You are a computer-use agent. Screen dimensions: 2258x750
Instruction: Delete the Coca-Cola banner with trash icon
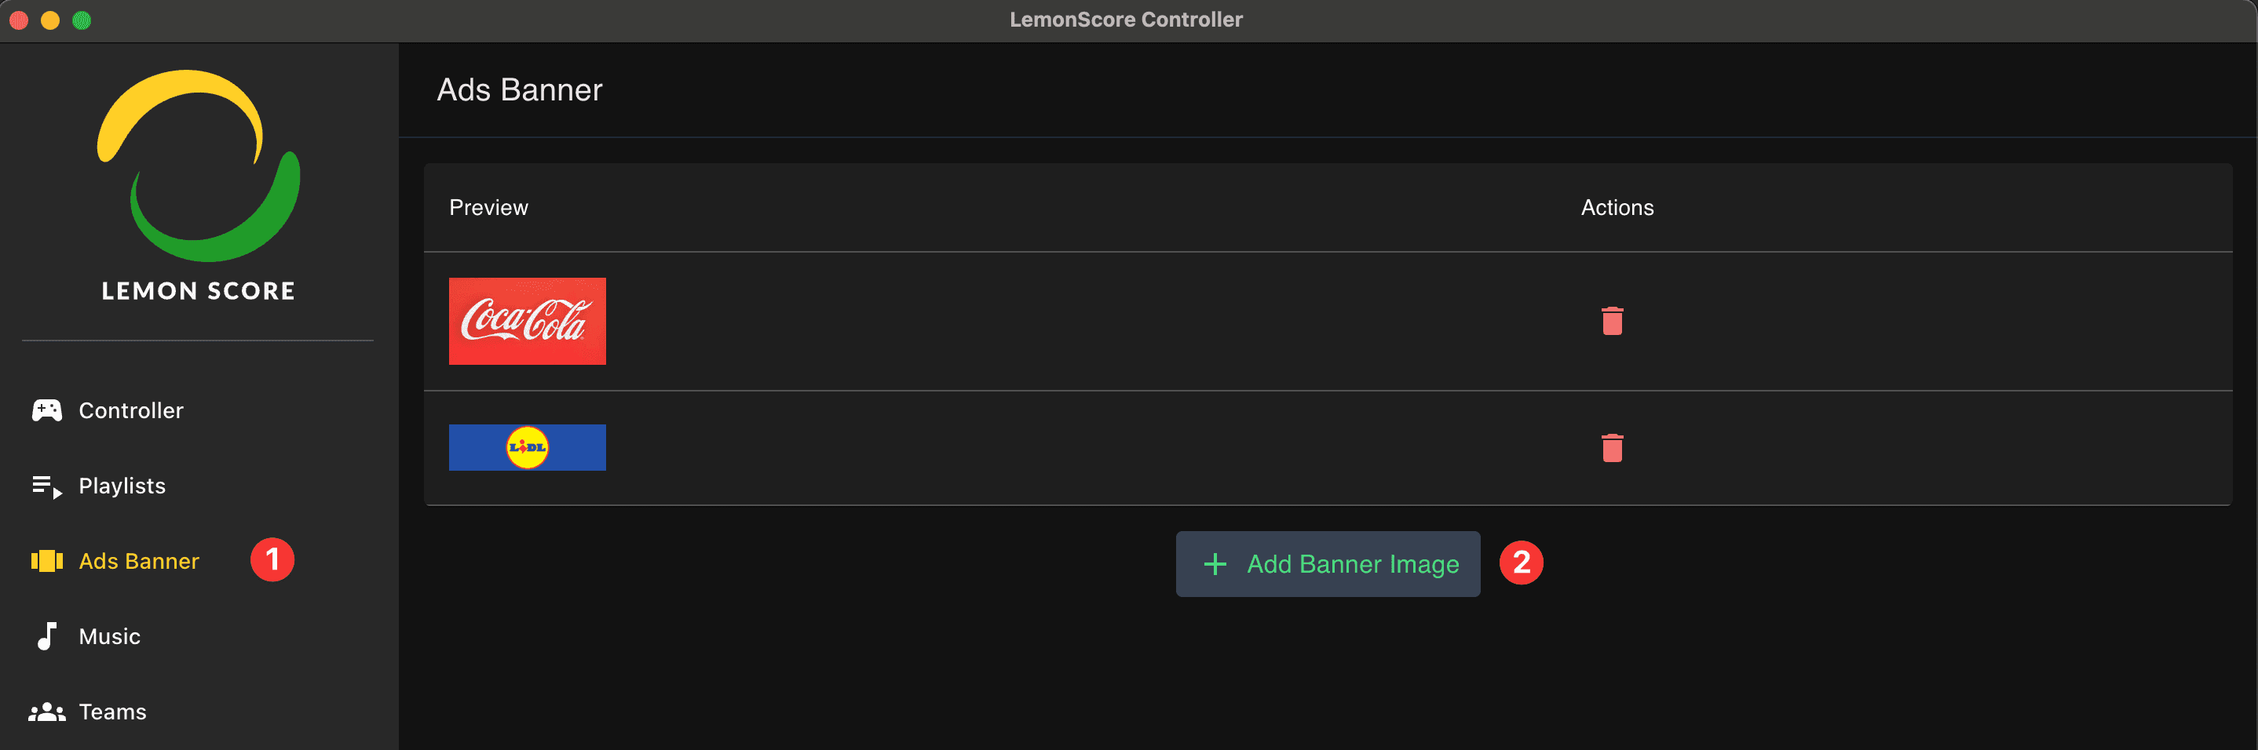(1613, 321)
